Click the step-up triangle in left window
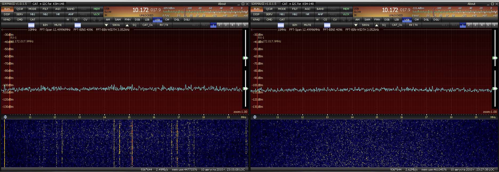 click(127, 25)
